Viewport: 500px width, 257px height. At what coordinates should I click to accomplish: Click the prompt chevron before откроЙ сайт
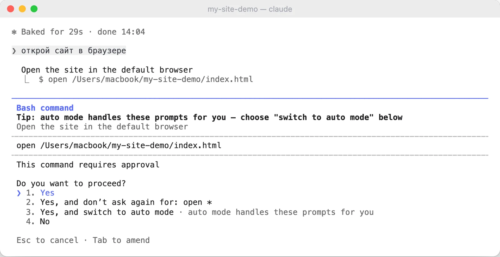coord(14,51)
